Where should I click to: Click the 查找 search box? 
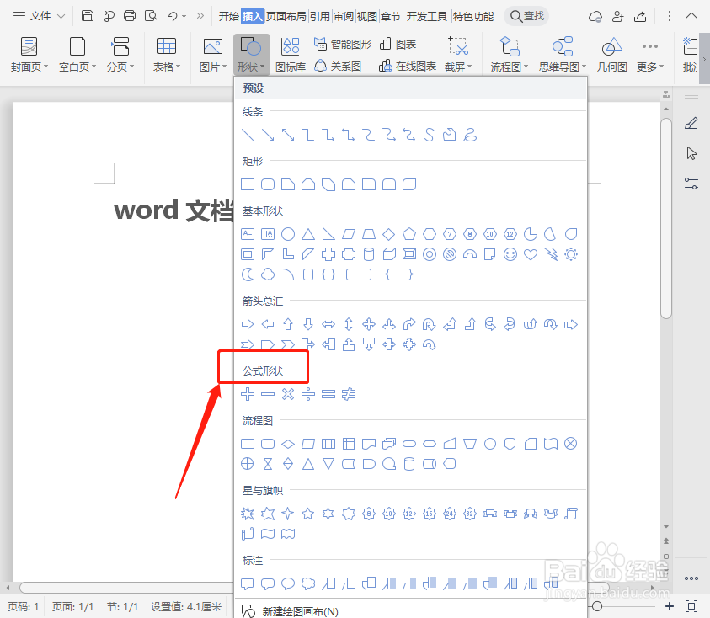(526, 14)
